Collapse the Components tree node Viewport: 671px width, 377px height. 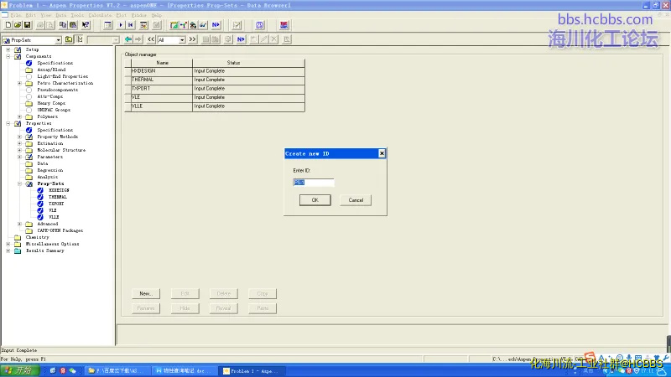(x=8, y=56)
